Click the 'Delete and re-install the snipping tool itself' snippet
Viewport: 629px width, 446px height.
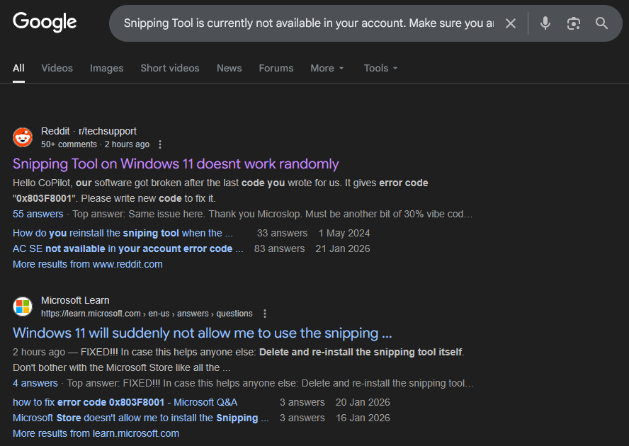coord(361,352)
